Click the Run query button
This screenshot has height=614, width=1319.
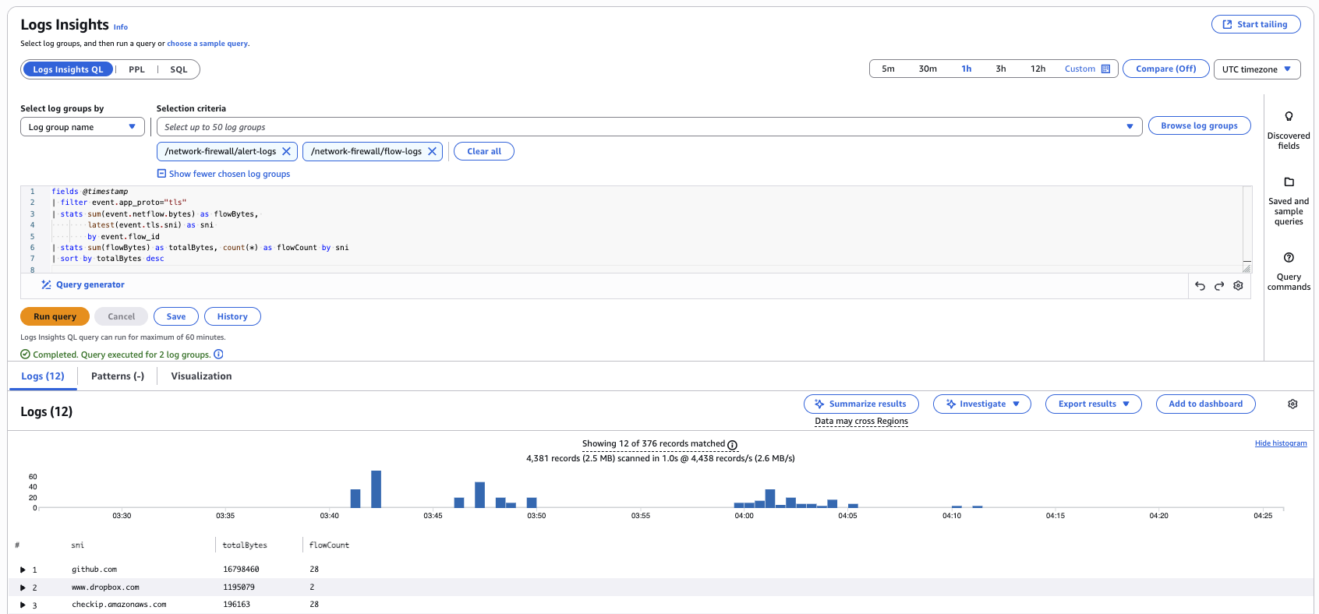55,316
